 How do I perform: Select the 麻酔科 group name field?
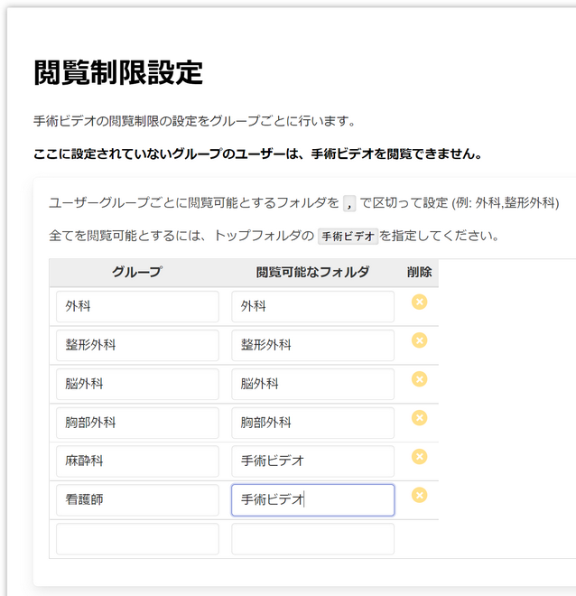[x=137, y=461]
